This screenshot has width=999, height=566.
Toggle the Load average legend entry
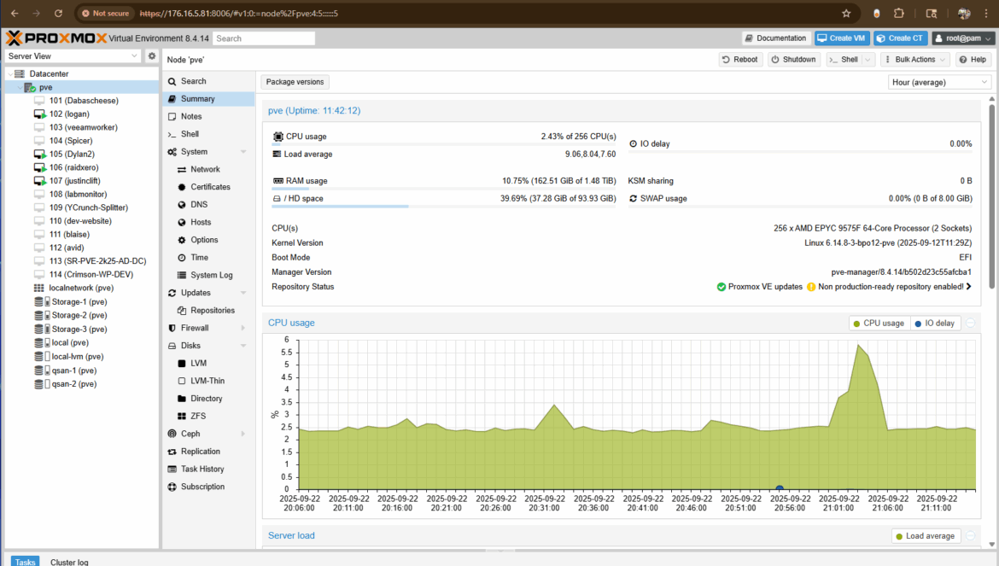point(926,536)
